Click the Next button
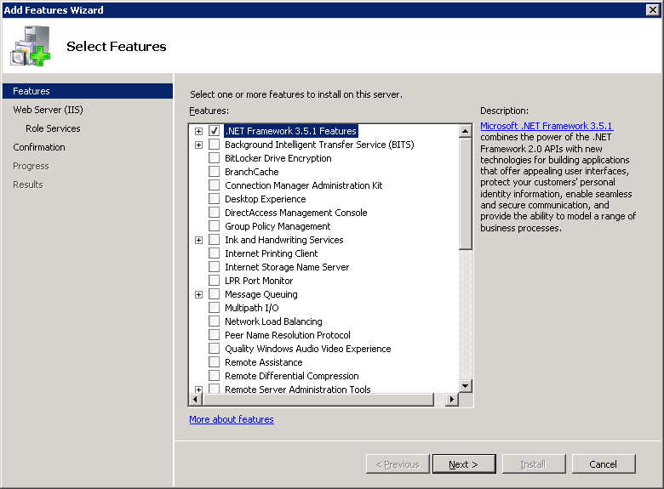Viewport: 664px width, 489px height. pos(464,464)
